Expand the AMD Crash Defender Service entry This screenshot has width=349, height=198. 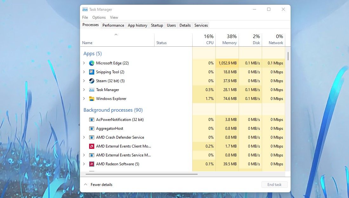point(84,137)
